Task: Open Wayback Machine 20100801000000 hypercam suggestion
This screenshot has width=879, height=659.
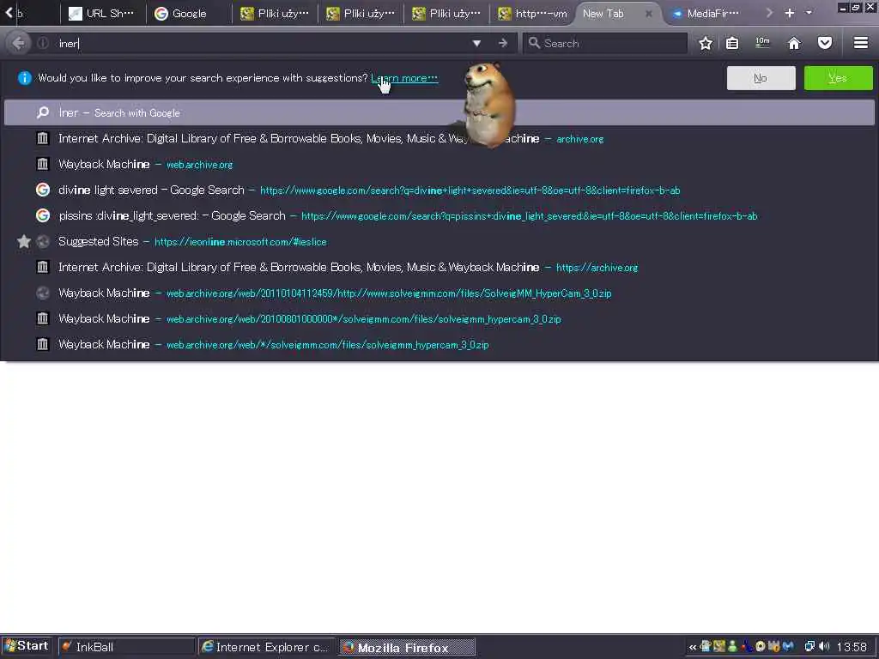Action: (439, 319)
